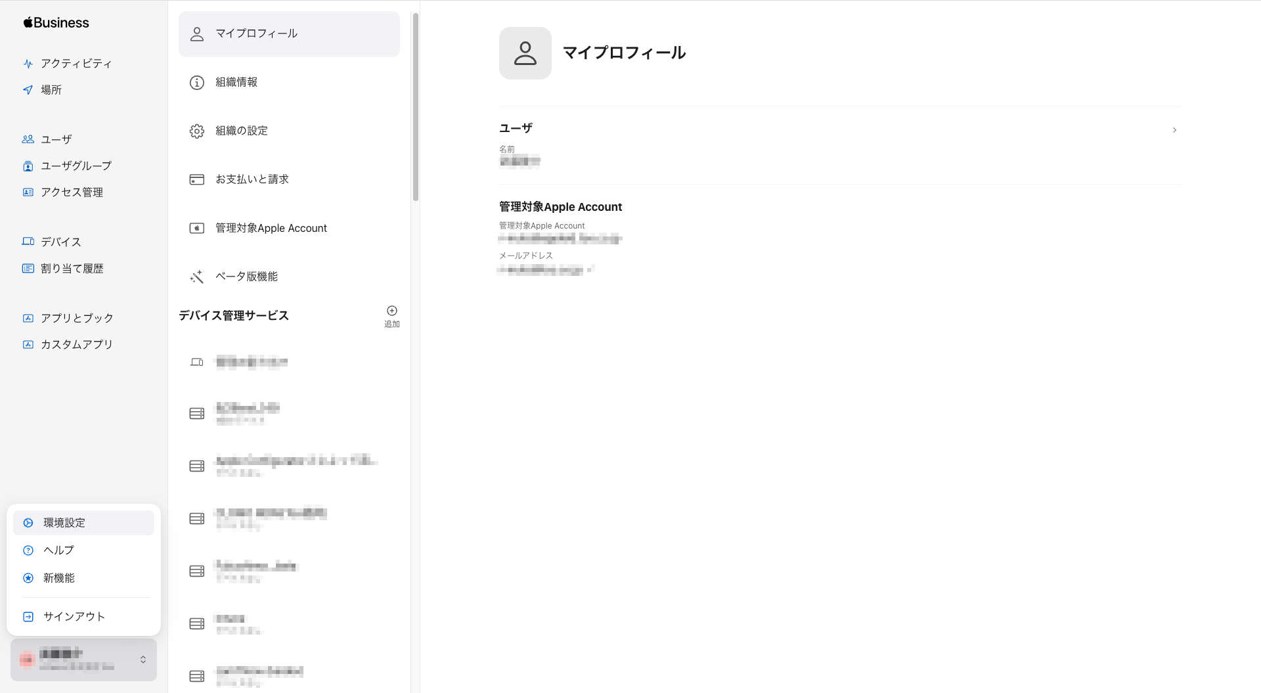Open カスタムアプリ page
Viewport: 1261px width, 693px height.
pos(77,344)
